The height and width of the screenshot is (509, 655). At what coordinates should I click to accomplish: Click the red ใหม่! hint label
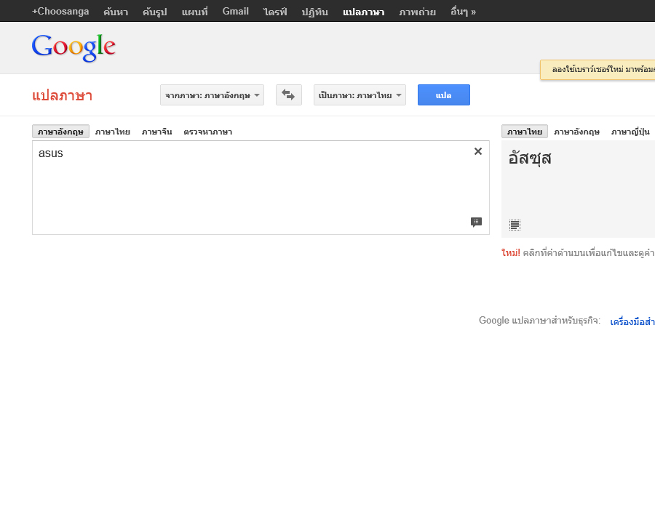510,253
